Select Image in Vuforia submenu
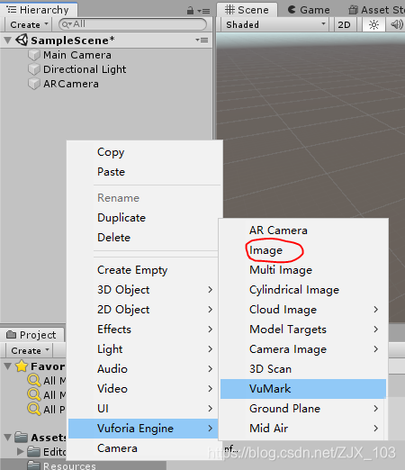The image size is (405, 470). [x=303, y=250]
